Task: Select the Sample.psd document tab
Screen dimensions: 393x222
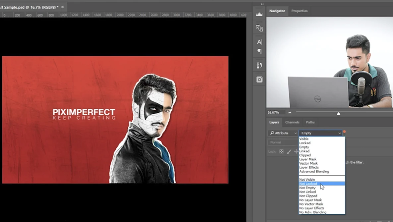Action: point(29,7)
